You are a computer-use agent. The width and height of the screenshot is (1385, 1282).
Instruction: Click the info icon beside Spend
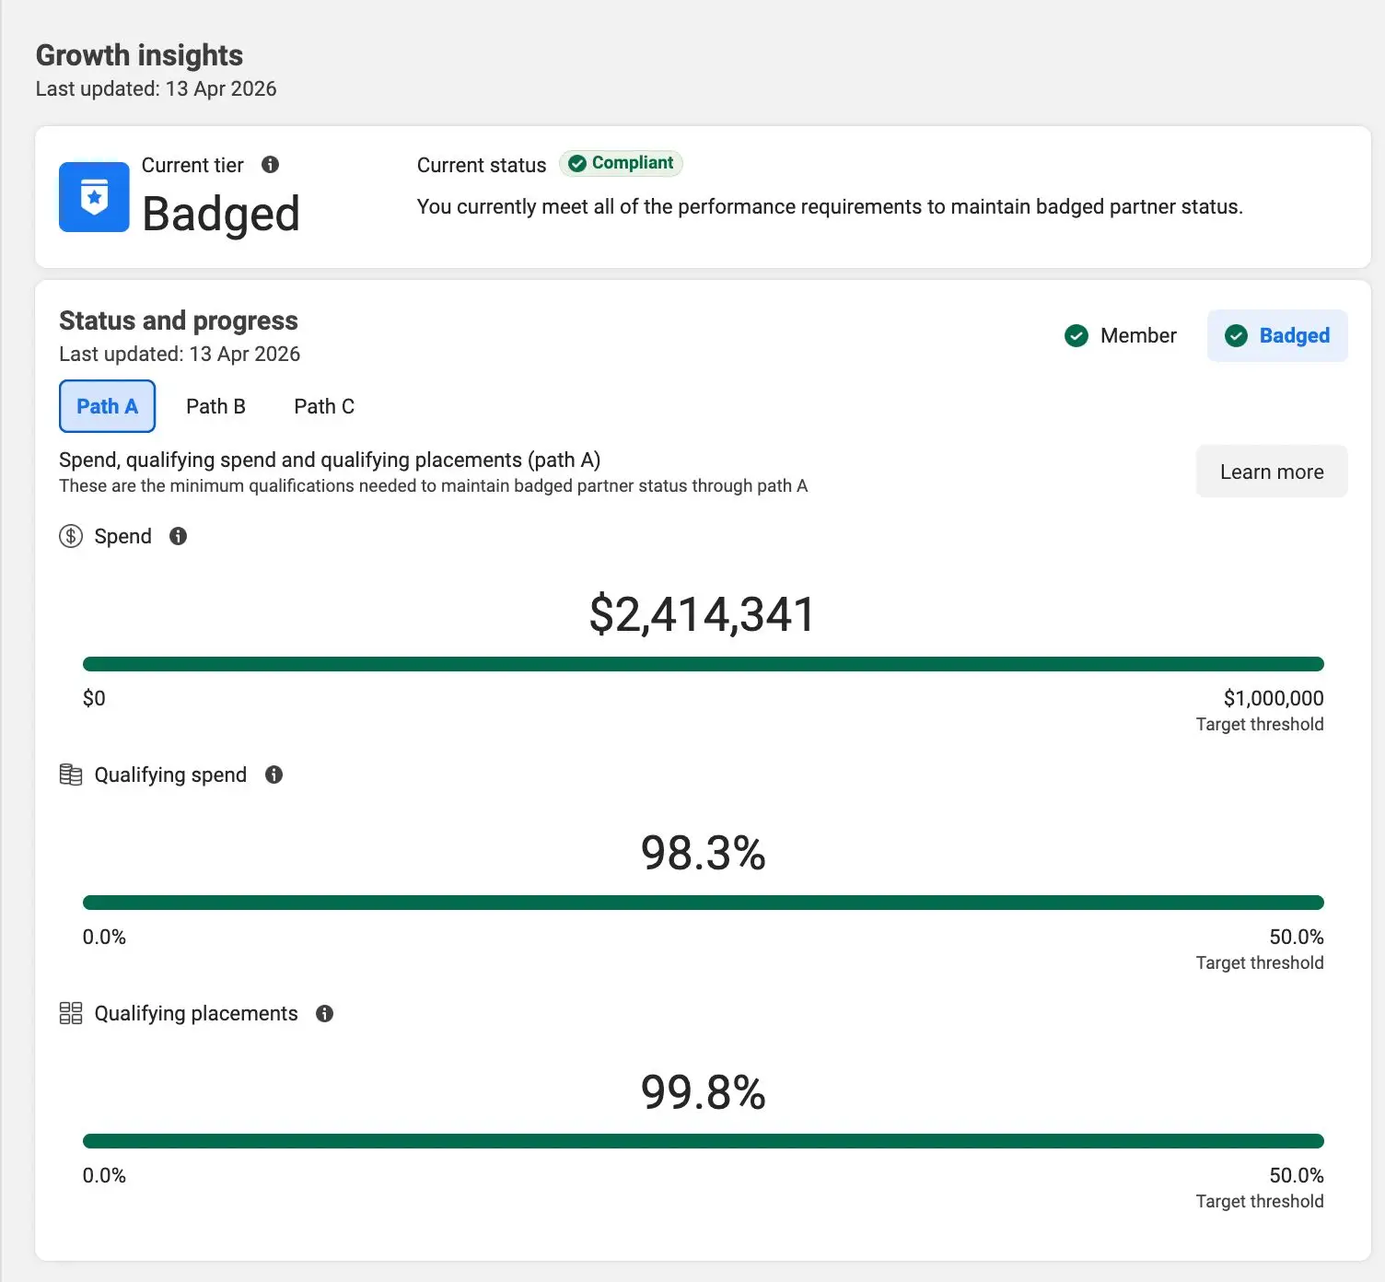[178, 536]
